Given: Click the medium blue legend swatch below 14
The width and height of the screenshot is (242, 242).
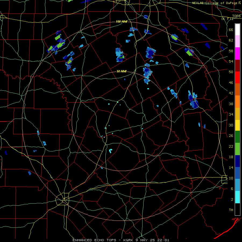Looking at the screenshot, I should pyautogui.click(x=237, y=173).
